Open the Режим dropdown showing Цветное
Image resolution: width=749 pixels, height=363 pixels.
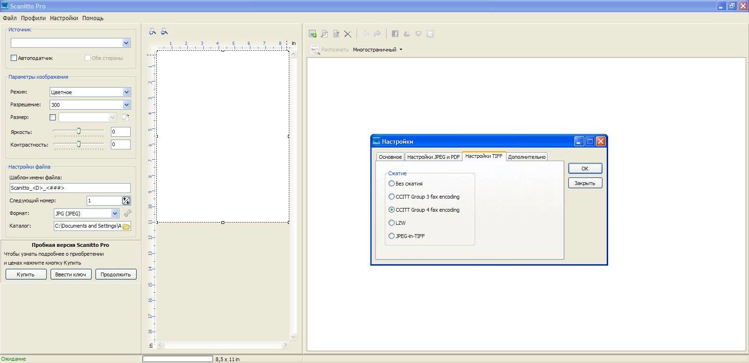point(126,92)
